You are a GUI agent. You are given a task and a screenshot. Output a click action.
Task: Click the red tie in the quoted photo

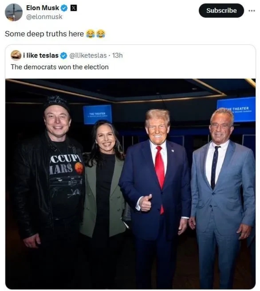pyautogui.click(x=161, y=175)
